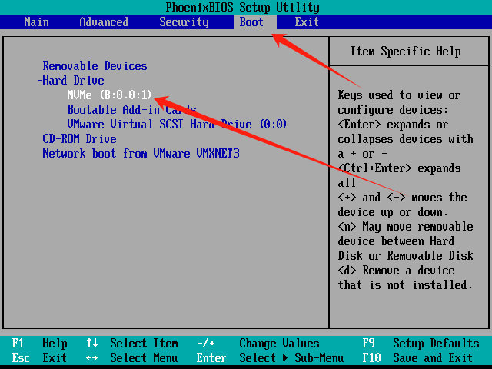
Task: Click help text 'Disk or Removable Disk'
Action: pos(405,256)
